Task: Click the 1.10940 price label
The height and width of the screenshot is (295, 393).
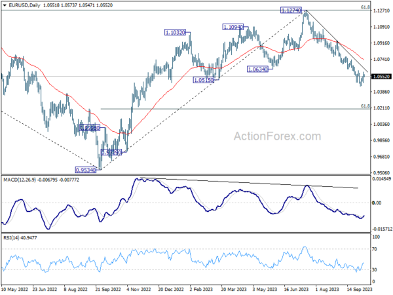Action: (233, 27)
